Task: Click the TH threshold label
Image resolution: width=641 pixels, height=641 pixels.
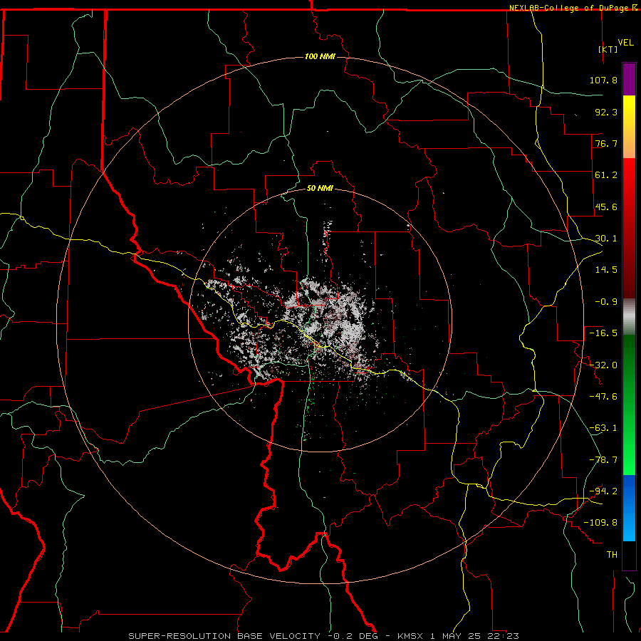Action: (612, 555)
